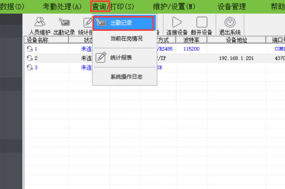Screen dimensions: 285x189
Task: Open the 查询/打印(S) menu
Action: coord(113,7)
